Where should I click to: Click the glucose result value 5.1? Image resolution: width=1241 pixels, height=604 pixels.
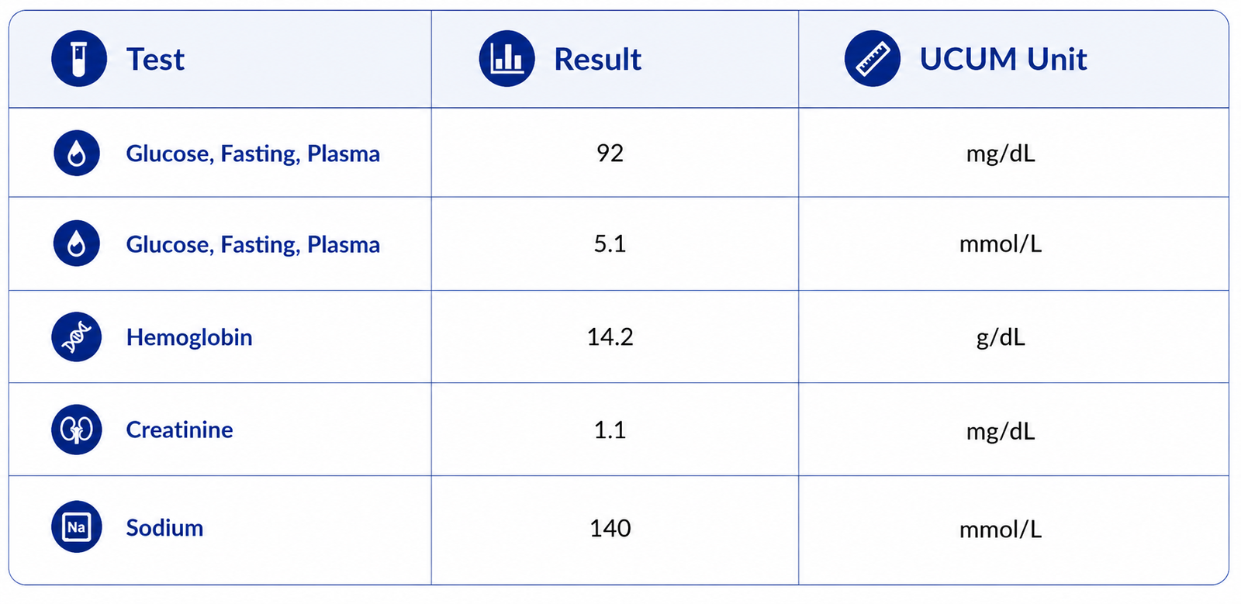[x=610, y=243]
